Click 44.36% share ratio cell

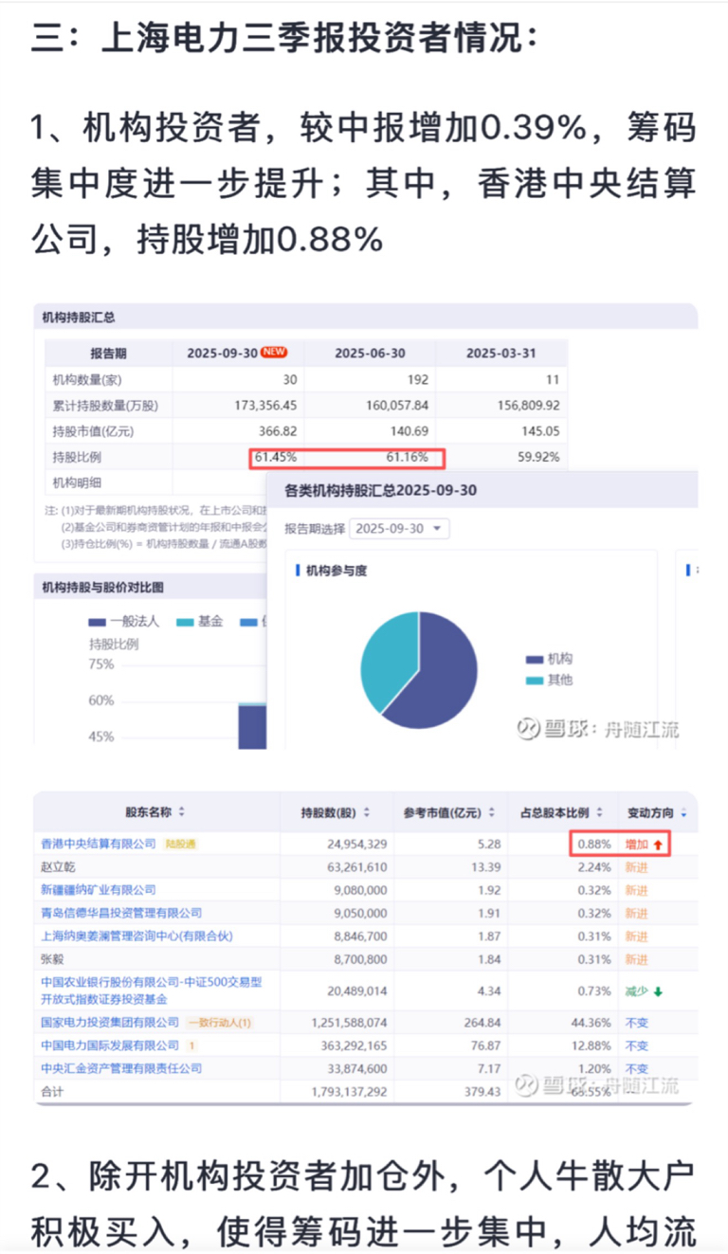pos(592,1023)
